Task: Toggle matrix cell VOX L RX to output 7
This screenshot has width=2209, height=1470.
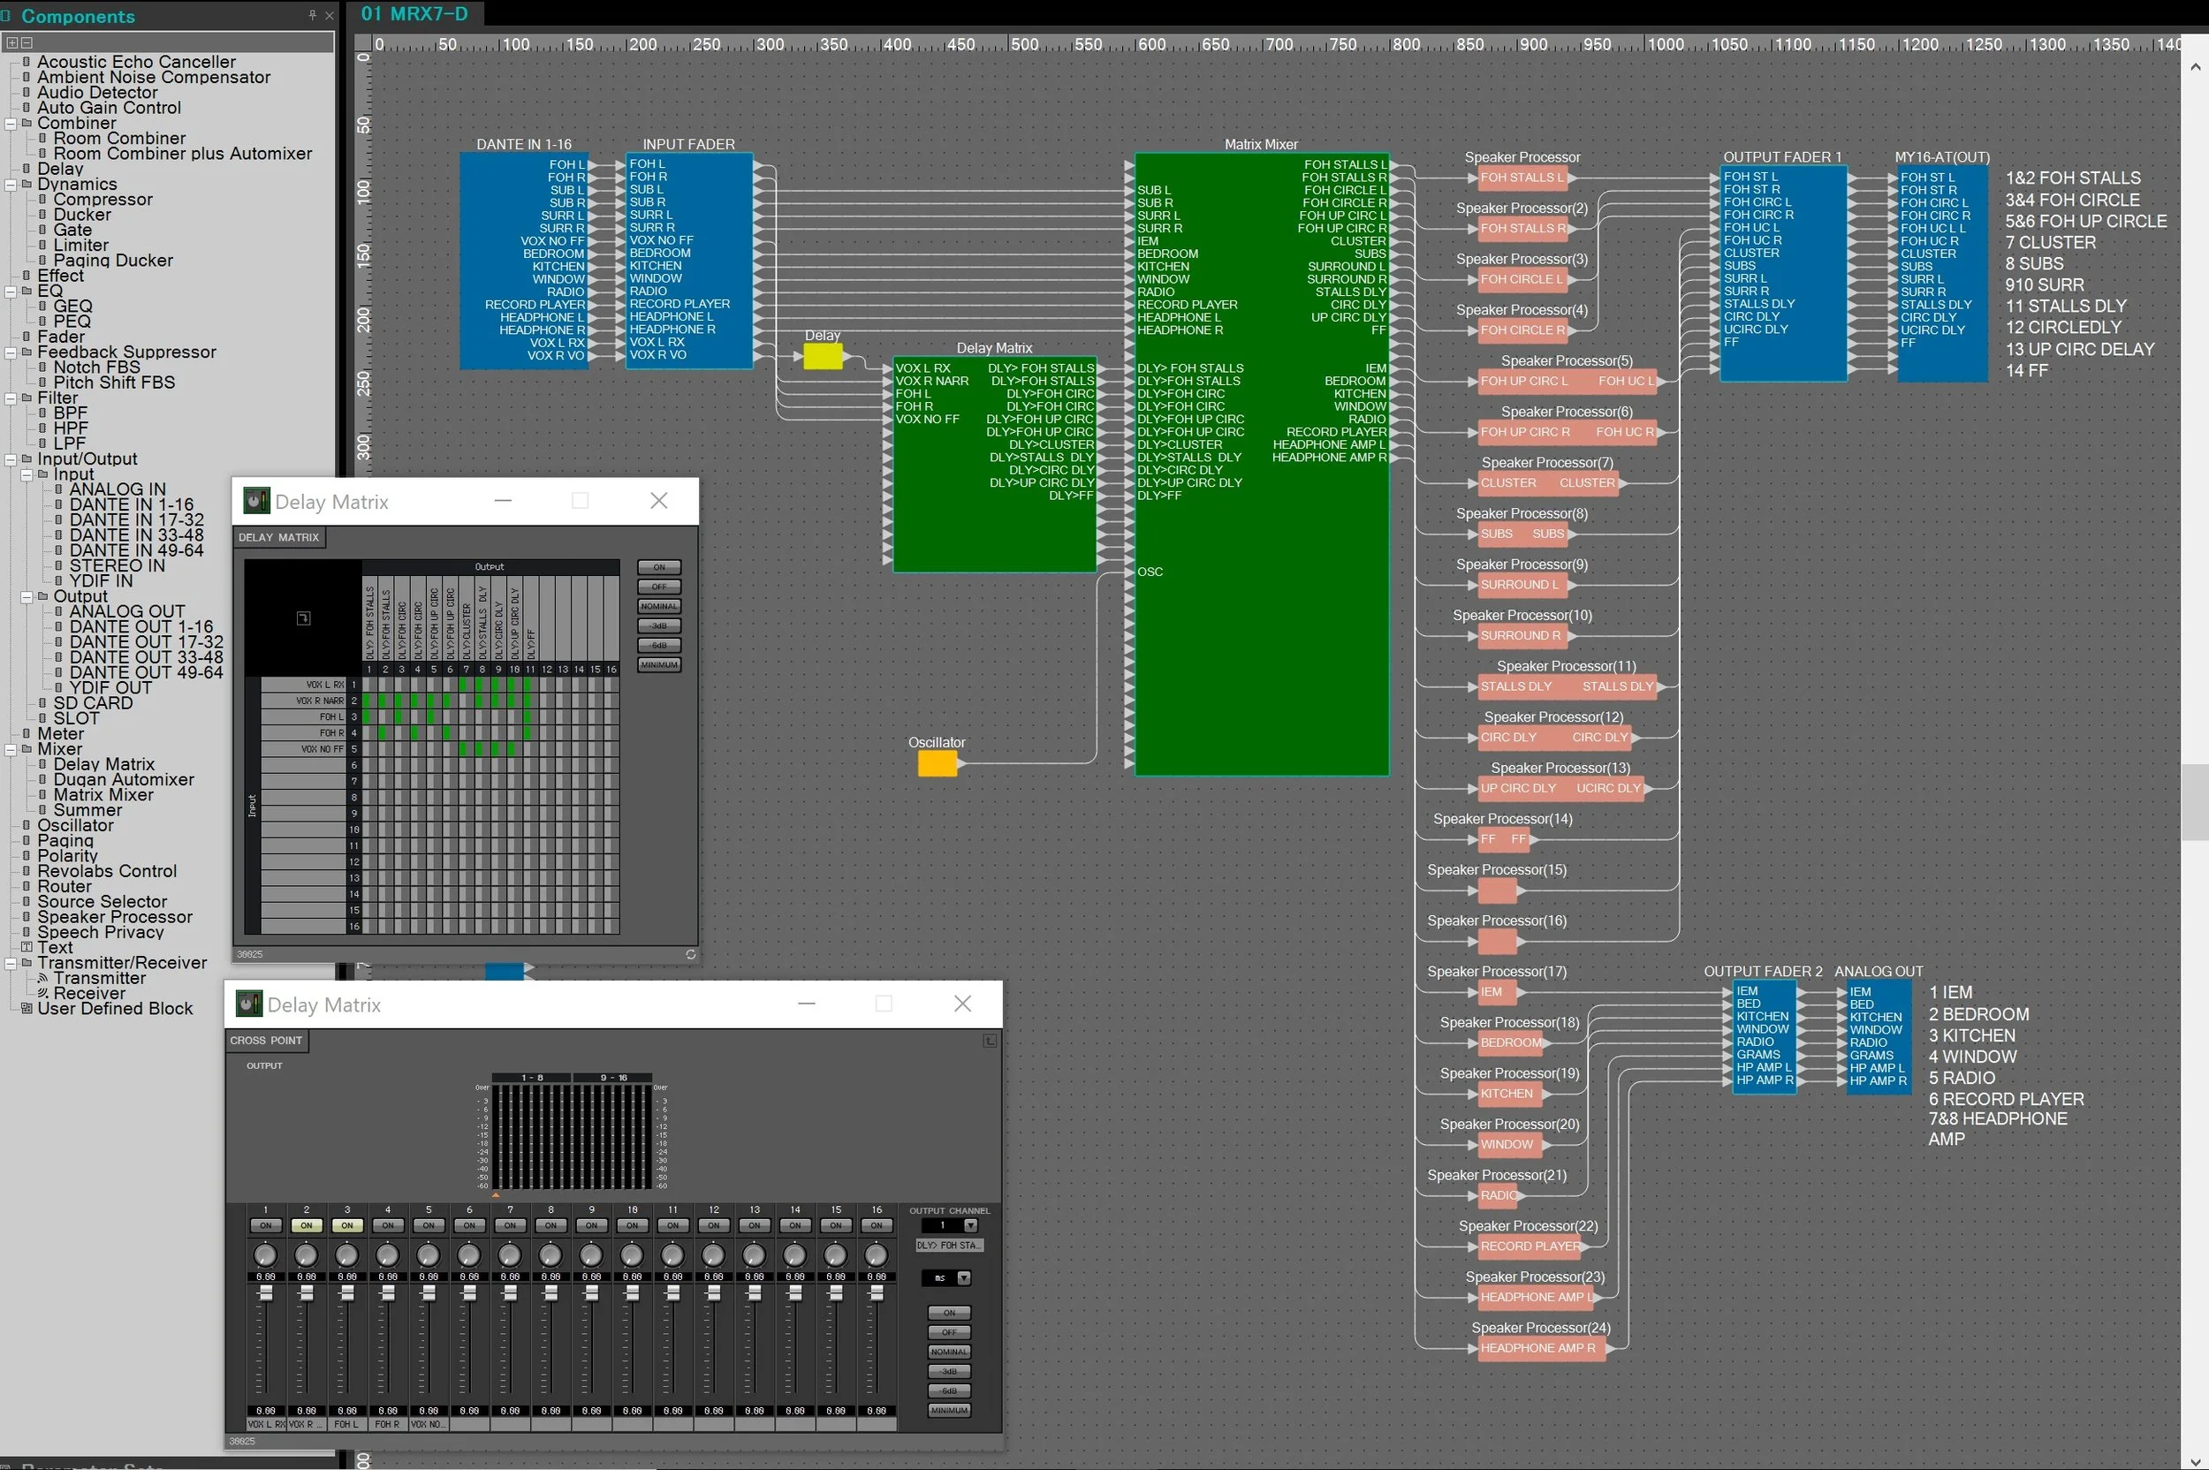Action: [466, 685]
